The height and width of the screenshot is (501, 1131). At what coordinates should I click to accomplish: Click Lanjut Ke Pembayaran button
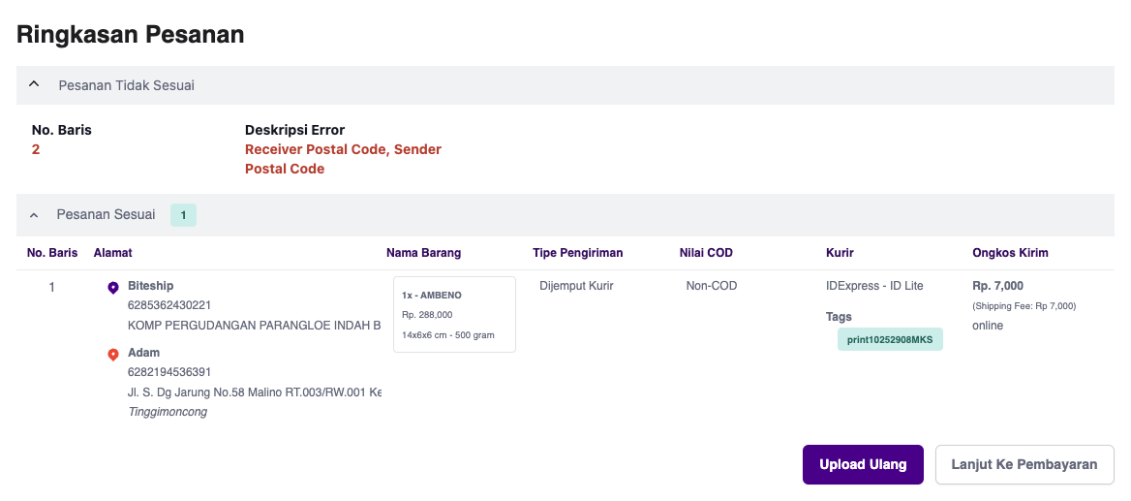pyautogui.click(x=1024, y=464)
